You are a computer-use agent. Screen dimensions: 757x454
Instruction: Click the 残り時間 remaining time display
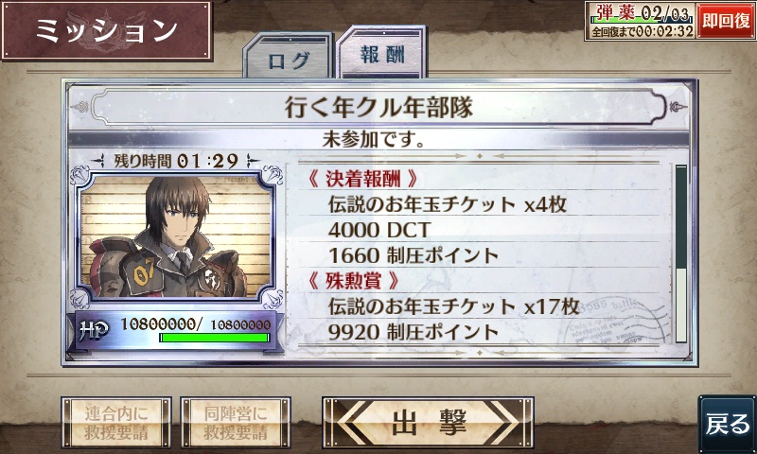click(176, 161)
